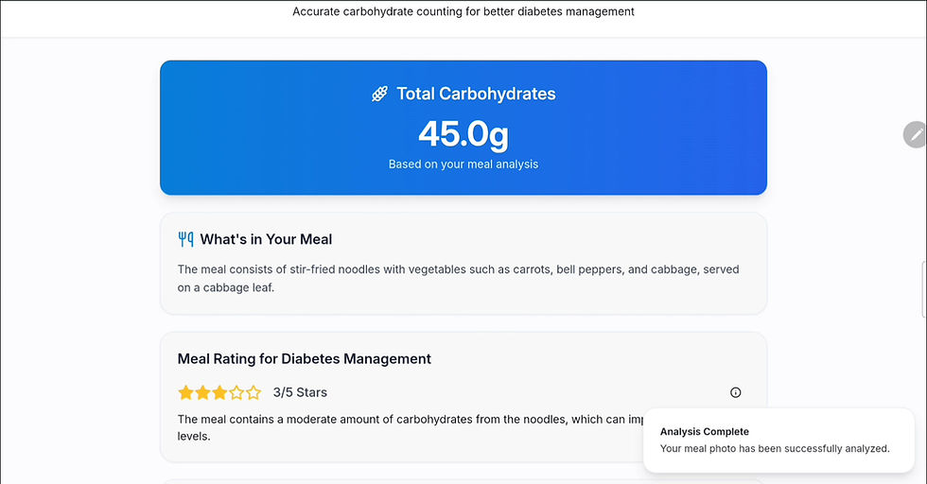Click the wheat icon beside Total Carbohydrates
927x484 pixels.
tap(379, 94)
